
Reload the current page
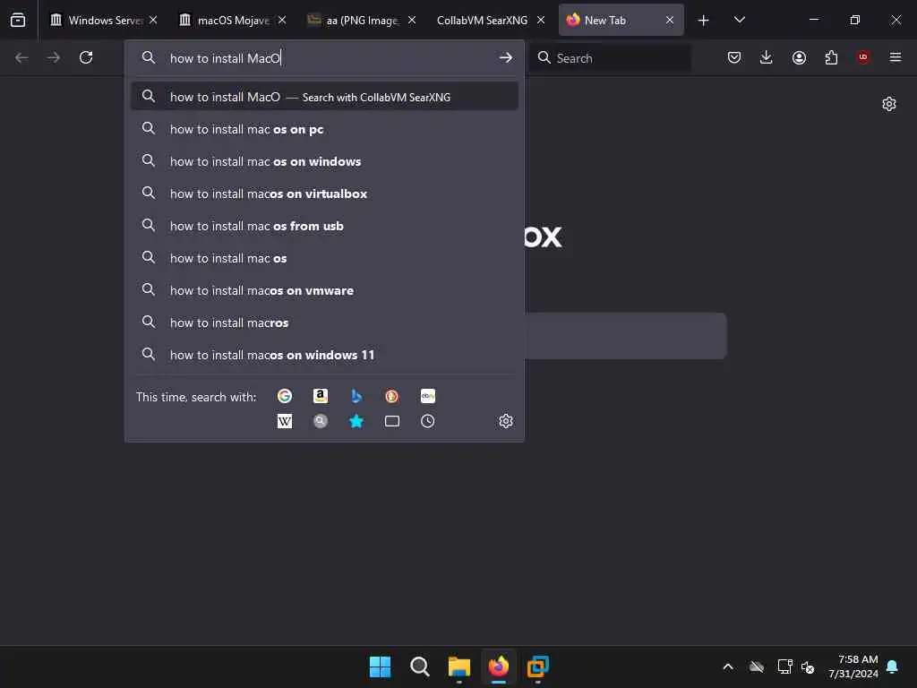point(86,57)
